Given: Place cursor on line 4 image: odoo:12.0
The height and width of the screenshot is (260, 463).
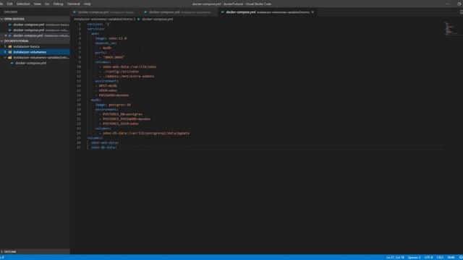Looking at the screenshot, I should click(x=111, y=38).
